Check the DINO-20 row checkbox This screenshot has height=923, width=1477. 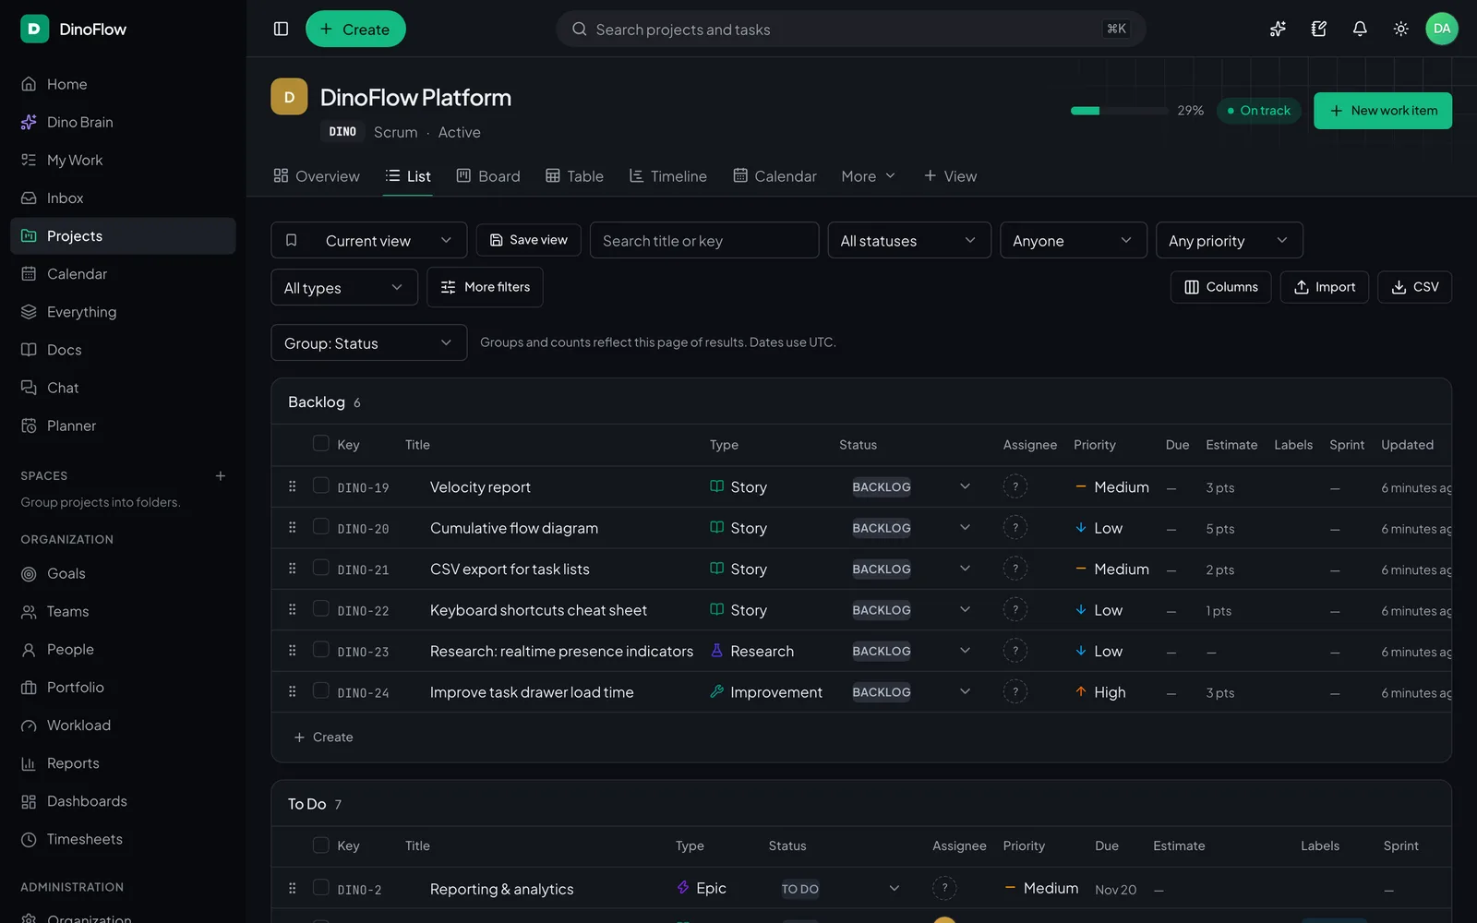[321, 527]
